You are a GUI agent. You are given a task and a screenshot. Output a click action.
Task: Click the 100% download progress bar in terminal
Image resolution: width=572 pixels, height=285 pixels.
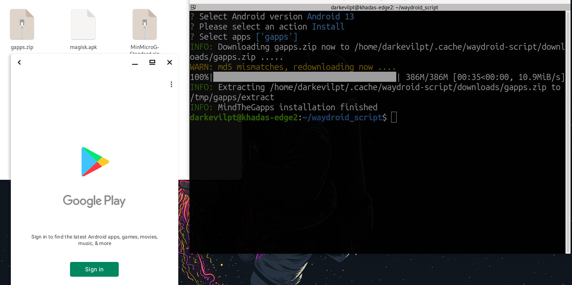(x=305, y=77)
